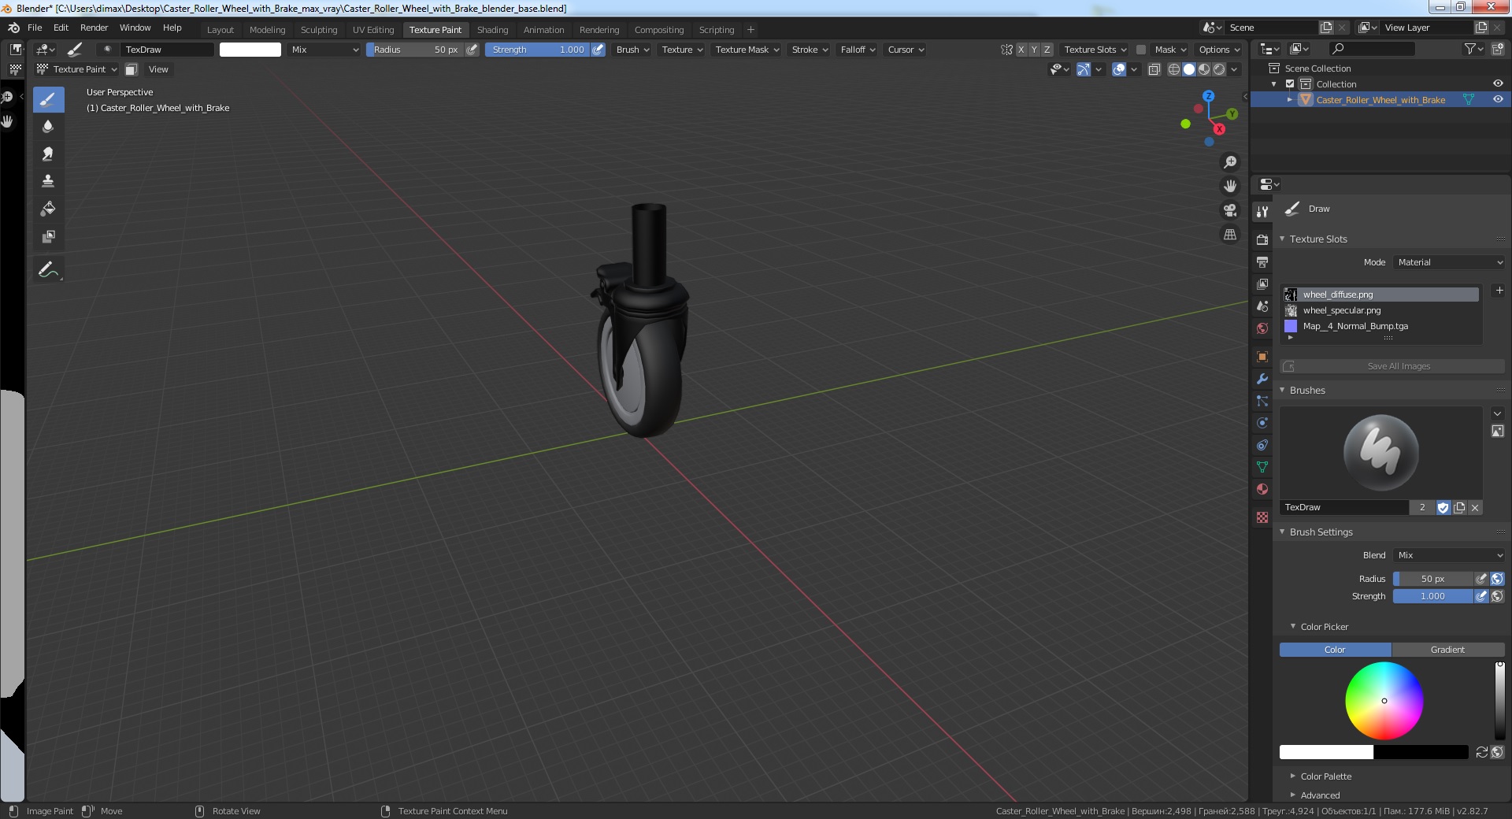This screenshot has width=1512, height=819.
Task: Open the Material properties tab
Action: (x=1262, y=489)
